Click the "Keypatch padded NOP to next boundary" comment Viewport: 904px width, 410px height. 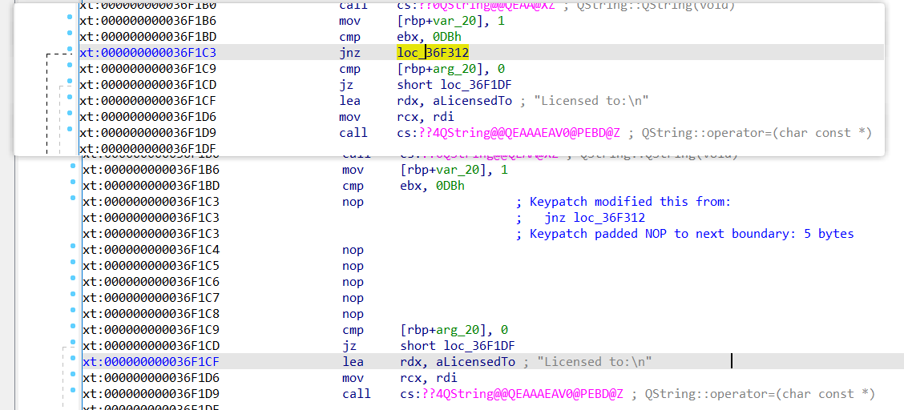[x=692, y=234]
